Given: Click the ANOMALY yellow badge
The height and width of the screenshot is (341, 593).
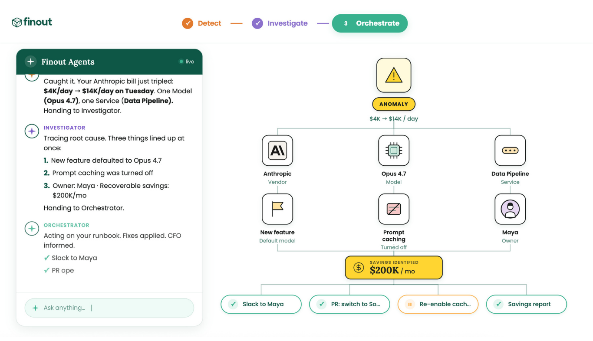Looking at the screenshot, I should coord(394,104).
